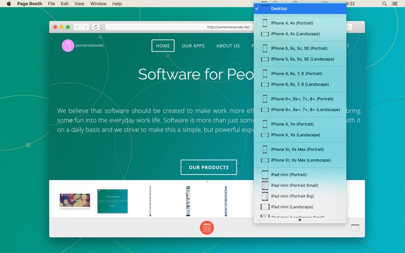Viewport: 405px width, 253px height.
Task: Choose iPad mini (Portrait Small)
Action: [300, 185]
